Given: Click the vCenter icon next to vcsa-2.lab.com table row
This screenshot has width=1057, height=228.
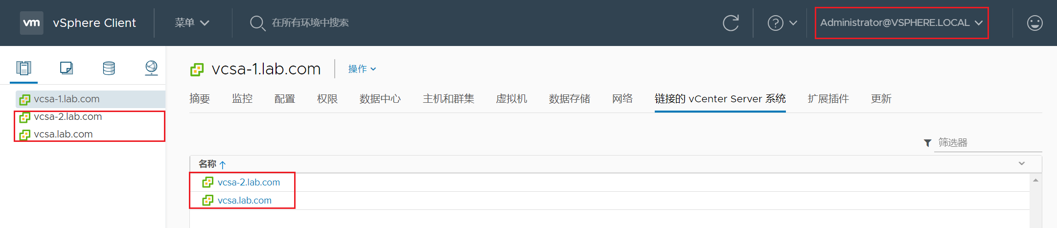Looking at the screenshot, I should pos(207,182).
